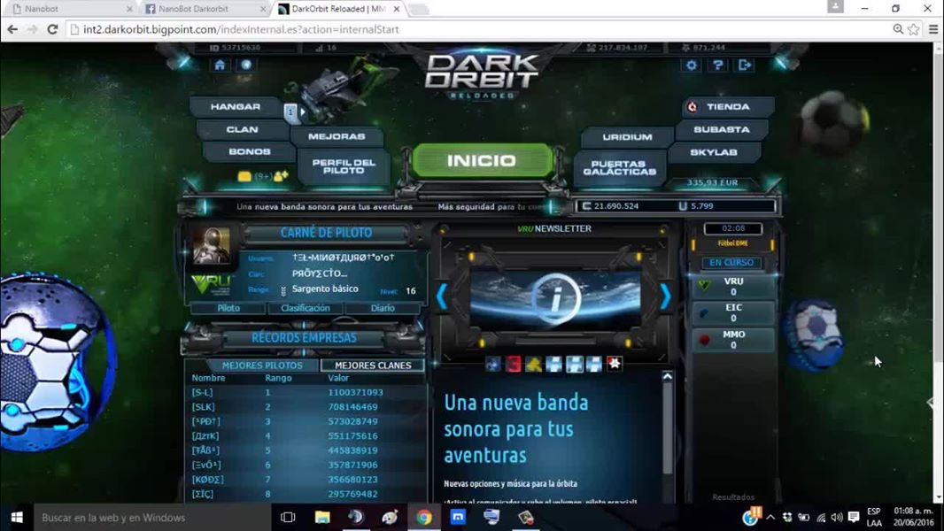Click the value 573028749 in the records table
This screenshot has width=944, height=531.
point(352,421)
